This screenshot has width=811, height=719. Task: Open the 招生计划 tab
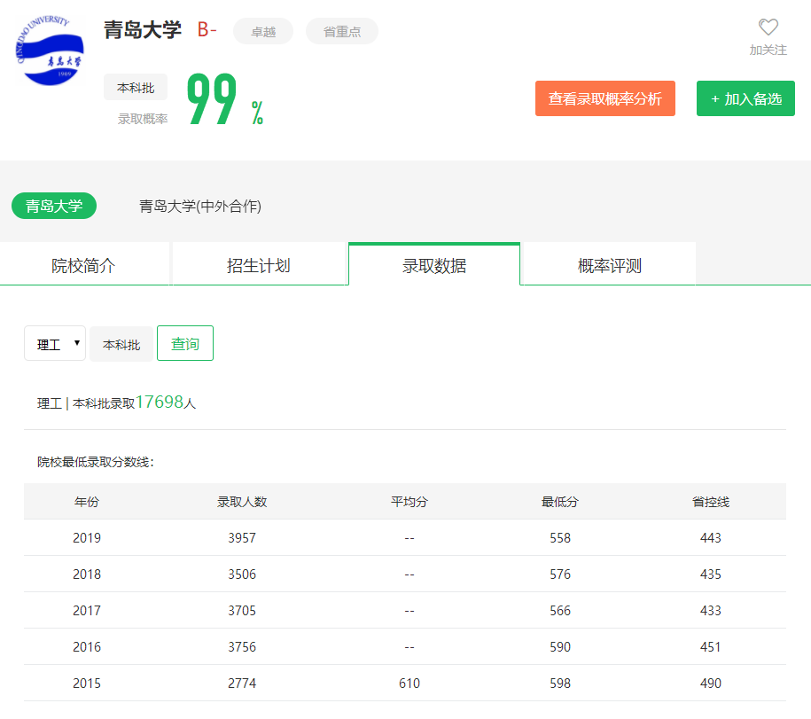pyautogui.click(x=259, y=265)
